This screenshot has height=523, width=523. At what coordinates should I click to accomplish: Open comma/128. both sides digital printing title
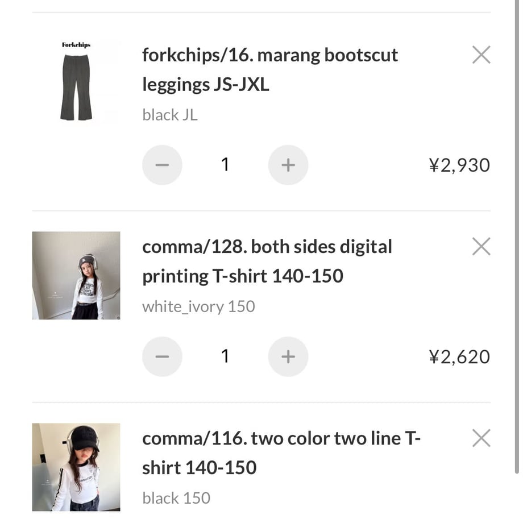267,261
